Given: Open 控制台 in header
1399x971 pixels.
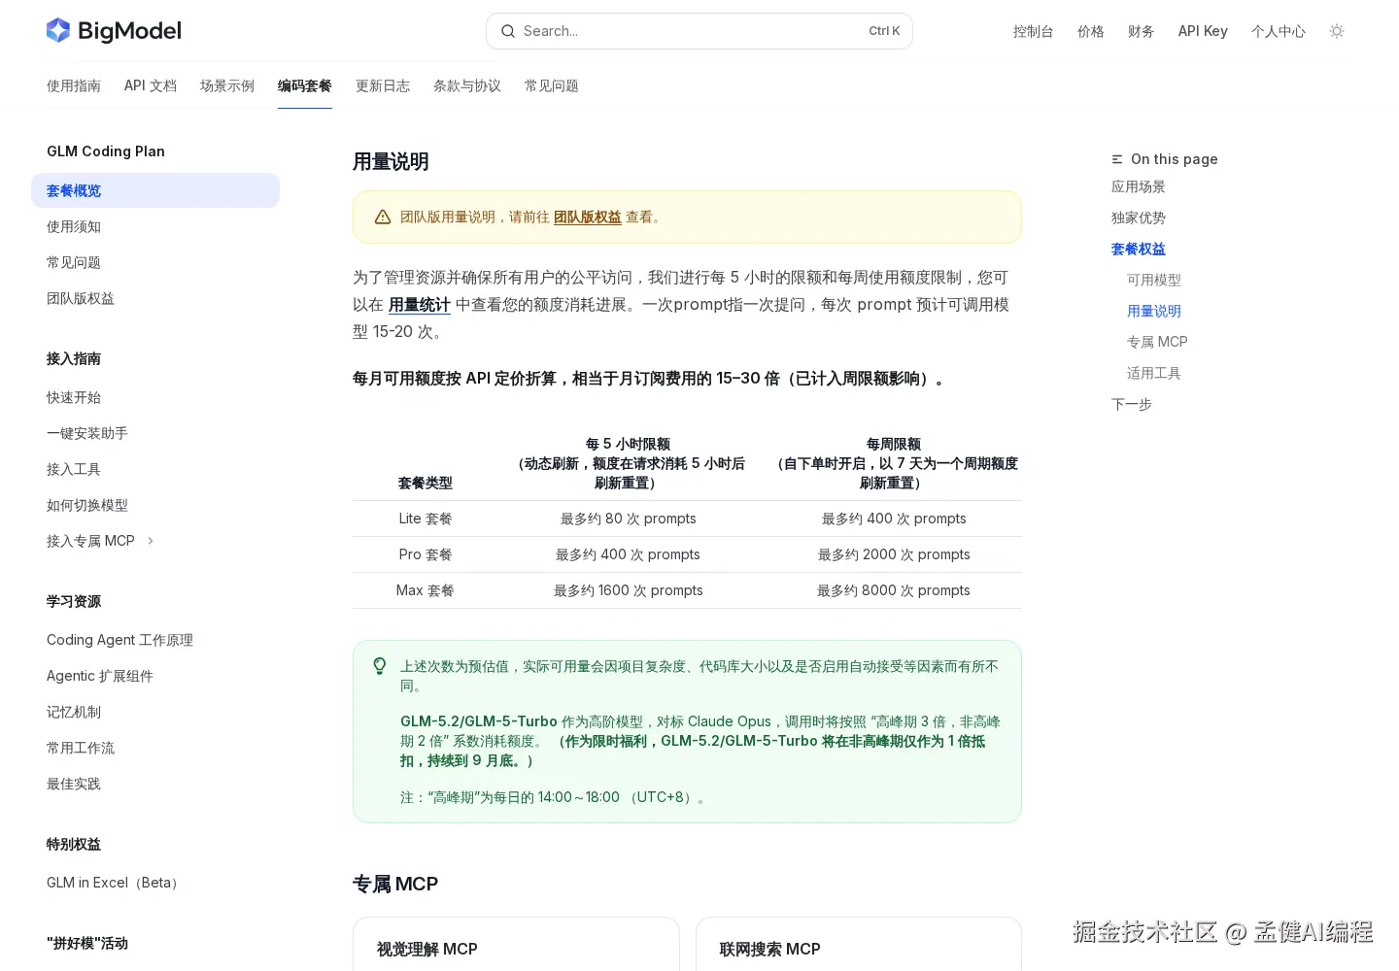Looking at the screenshot, I should (1034, 31).
